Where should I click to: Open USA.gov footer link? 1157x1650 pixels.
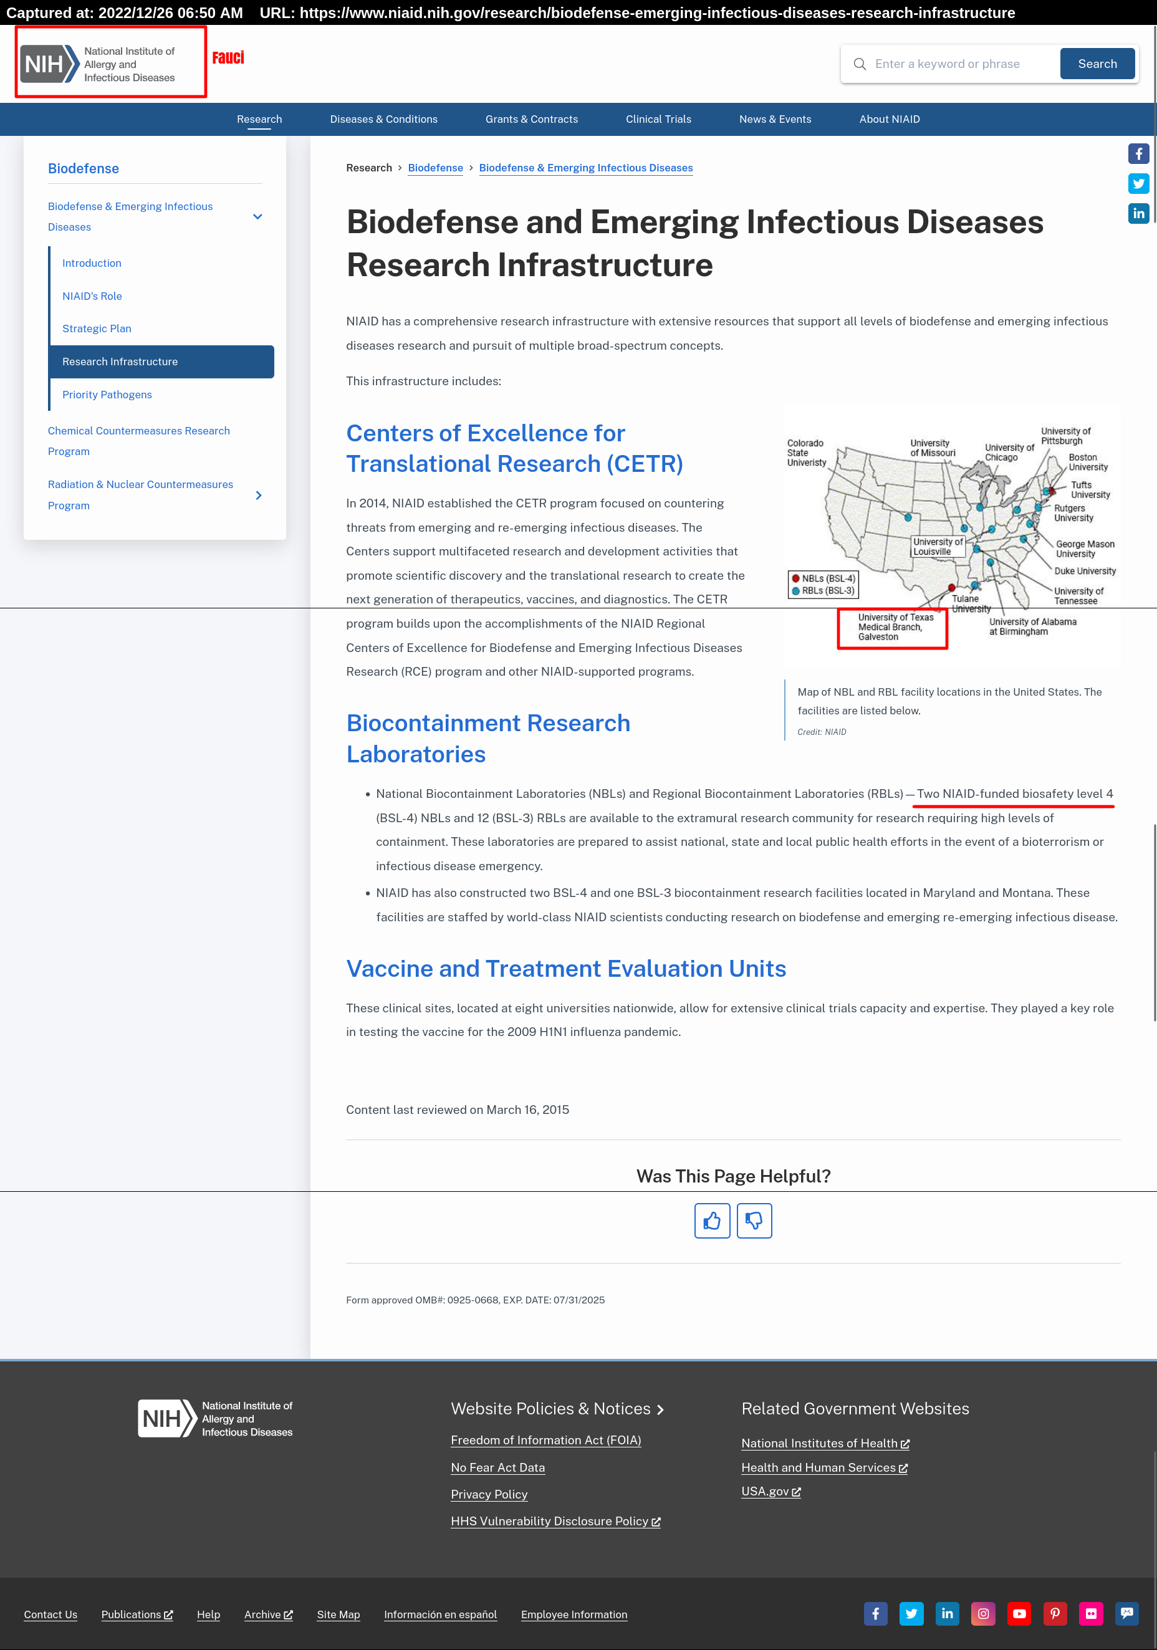[x=771, y=1491]
